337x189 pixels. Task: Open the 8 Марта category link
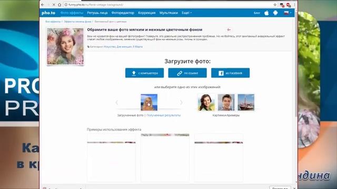pos(137,47)
